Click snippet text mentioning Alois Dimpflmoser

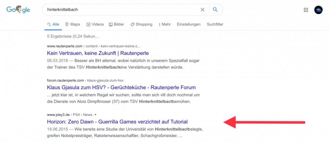pyautogui.click(x=123, y=98)
